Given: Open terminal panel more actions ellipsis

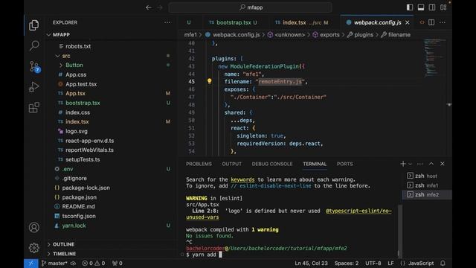Looking at the screenshot, I should 419,164.
